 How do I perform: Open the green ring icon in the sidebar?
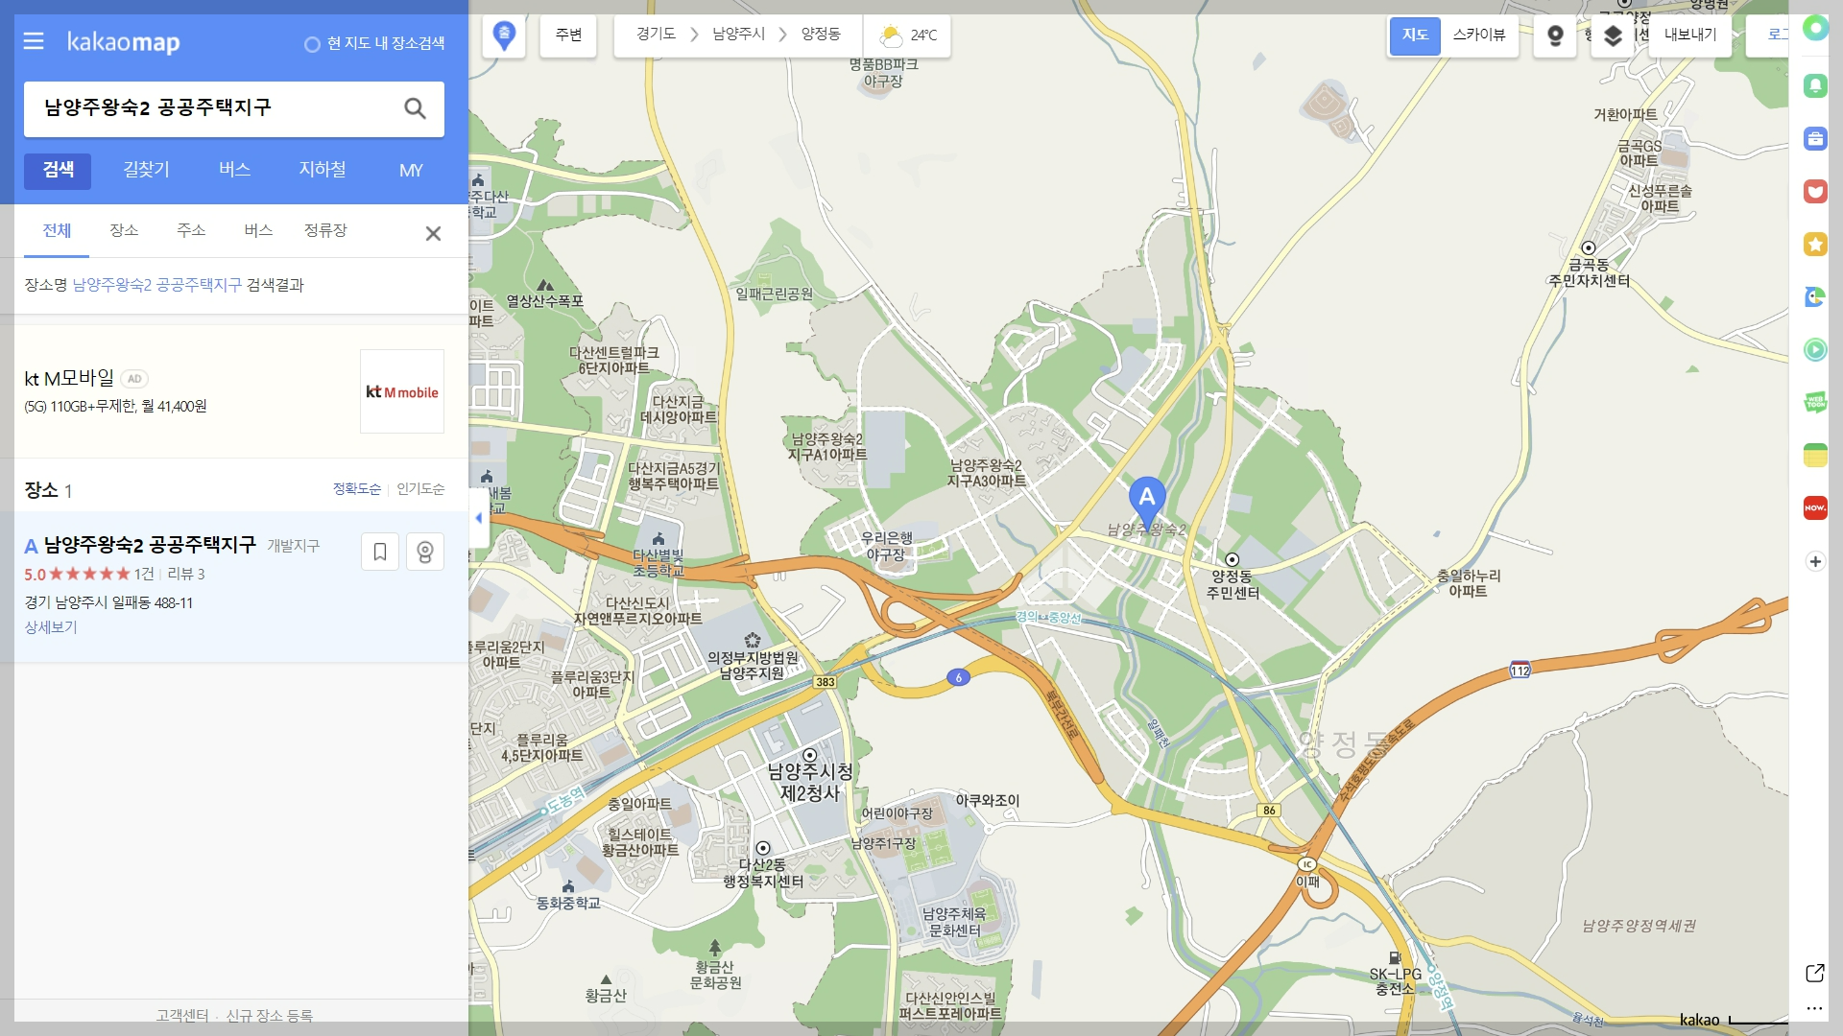coord(1815,28)
